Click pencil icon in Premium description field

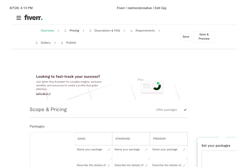[x=184, y=166]
